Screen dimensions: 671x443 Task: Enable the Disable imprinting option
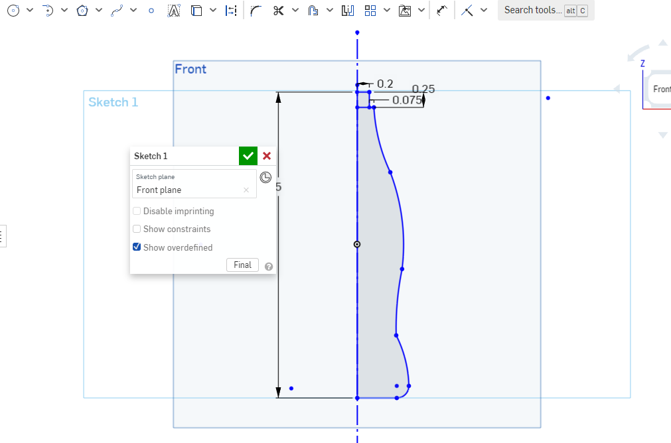click(137, 211)
